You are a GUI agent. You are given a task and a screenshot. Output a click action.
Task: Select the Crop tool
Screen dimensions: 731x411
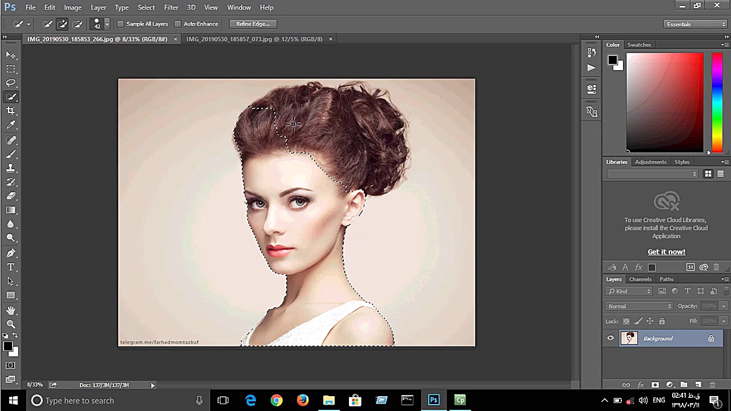pos(11,111)
